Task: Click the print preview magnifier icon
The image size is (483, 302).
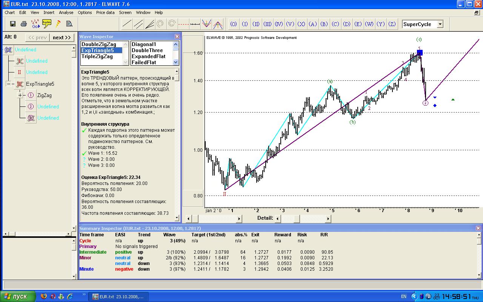Action: coord(69,24)
